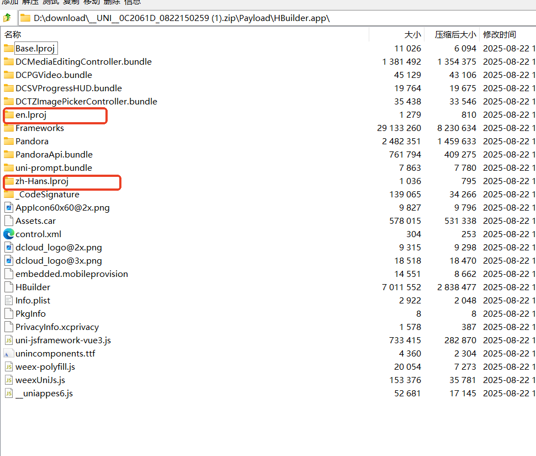Select the dcloud_logo@3x.png image icon
Image resolution: width=536 pixels, height=456 pixels.
(x=9, y=261)
